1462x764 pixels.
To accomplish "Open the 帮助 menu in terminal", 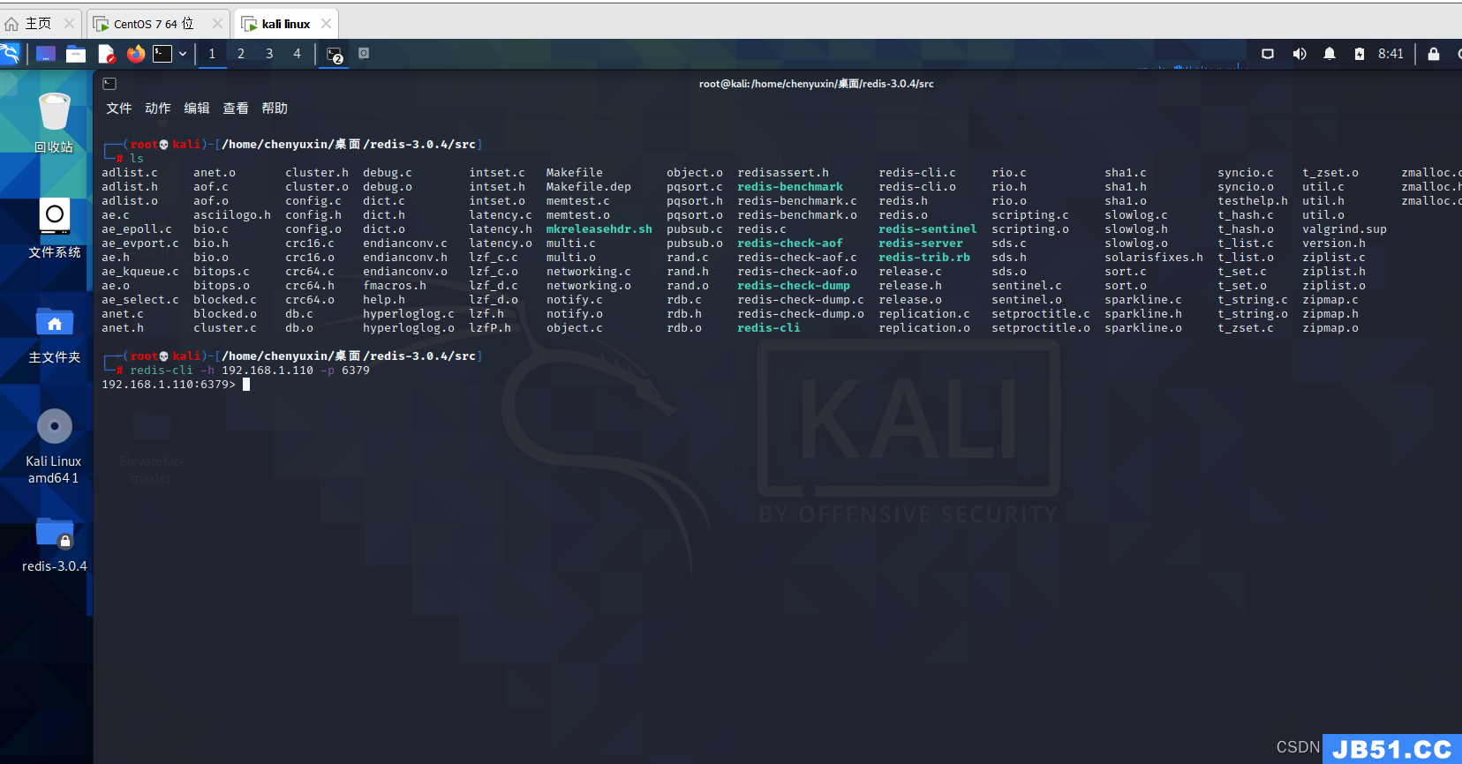I will [x=275, y=109].
